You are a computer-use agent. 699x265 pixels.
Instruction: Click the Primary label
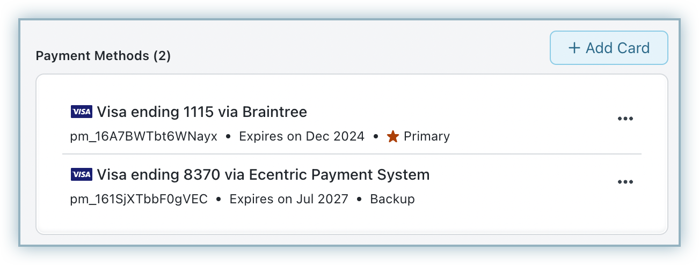point(426,136)
